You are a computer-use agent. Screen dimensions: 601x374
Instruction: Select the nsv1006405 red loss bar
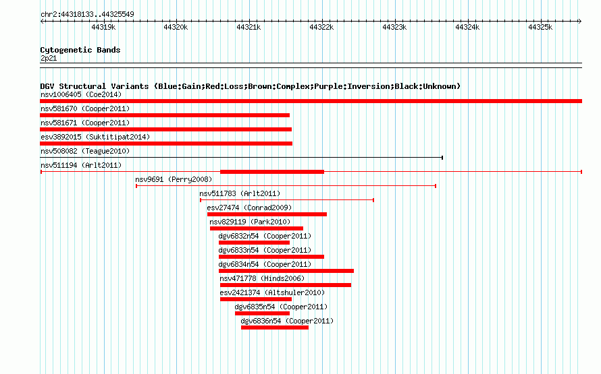click(311, 101)
